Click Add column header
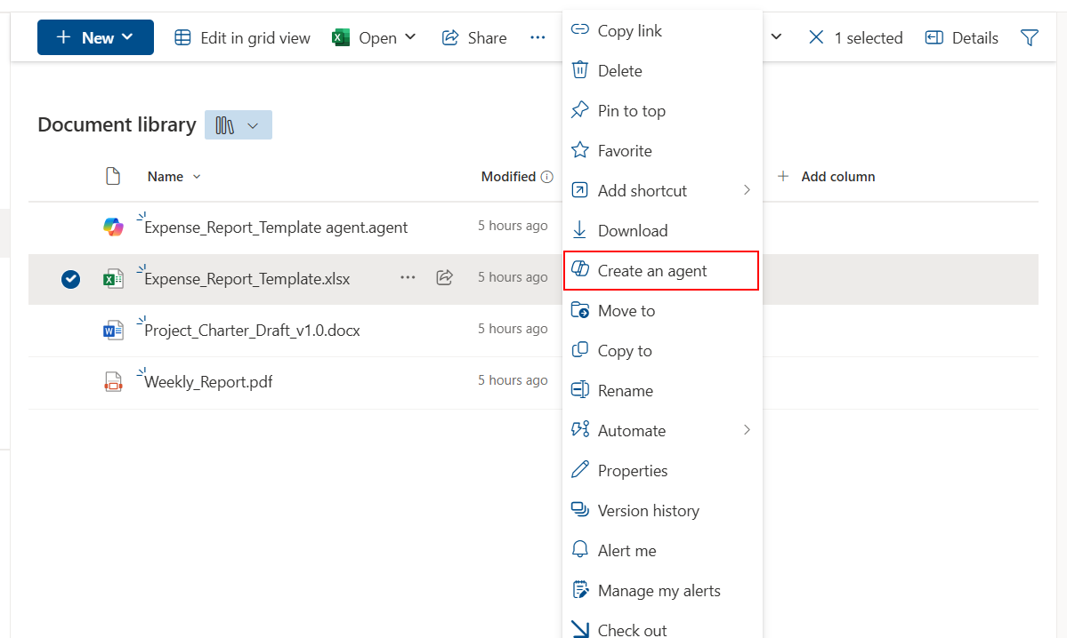1067x638 pixels. [827, 177]
